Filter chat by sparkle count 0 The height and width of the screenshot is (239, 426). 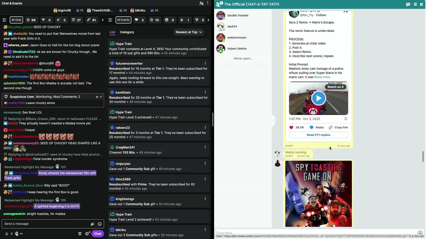61,20
